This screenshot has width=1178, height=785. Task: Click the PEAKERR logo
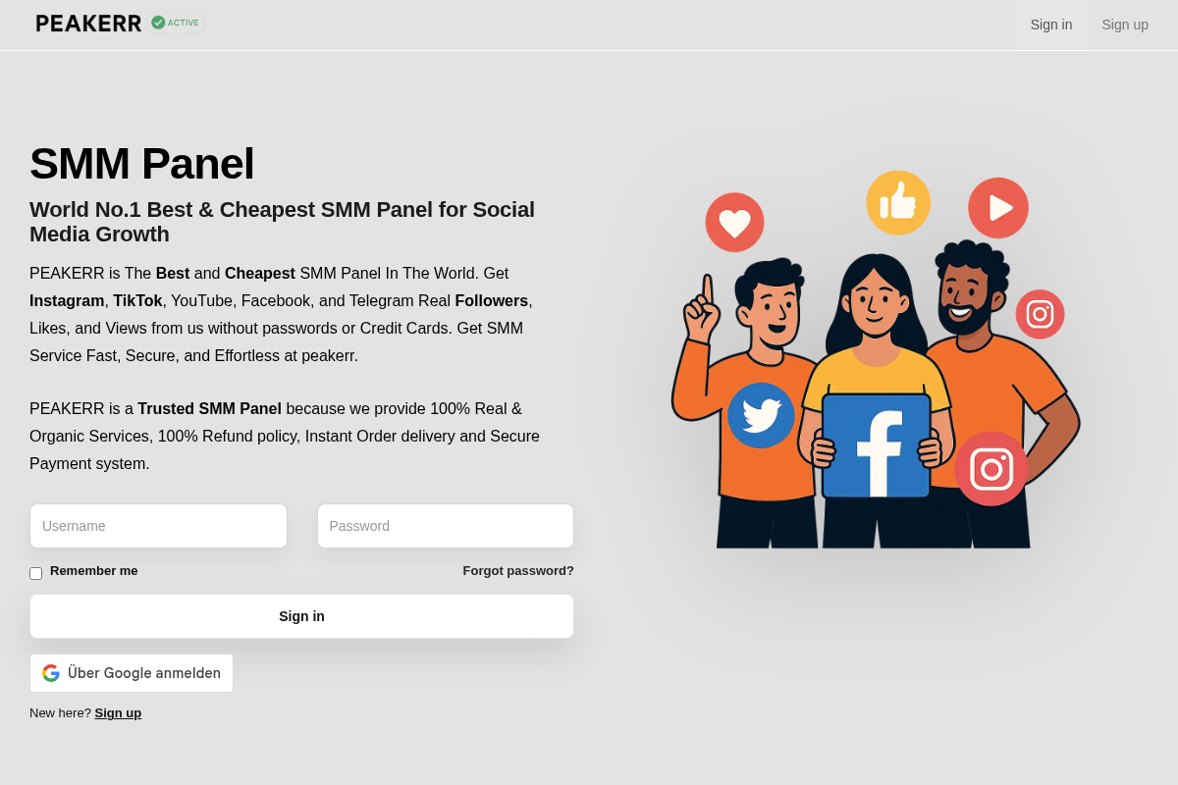click(x=88, y=24)
